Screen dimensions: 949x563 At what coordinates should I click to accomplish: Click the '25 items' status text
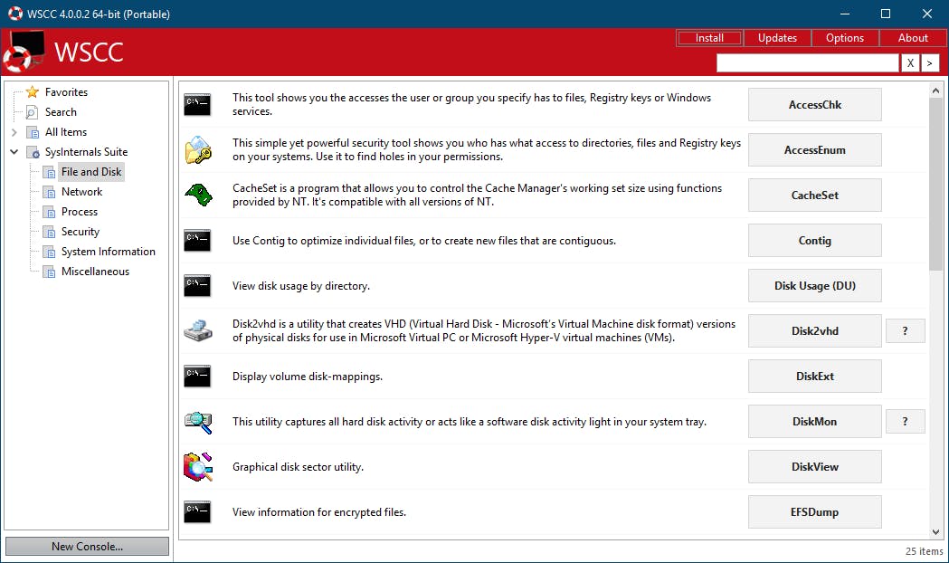924,551
